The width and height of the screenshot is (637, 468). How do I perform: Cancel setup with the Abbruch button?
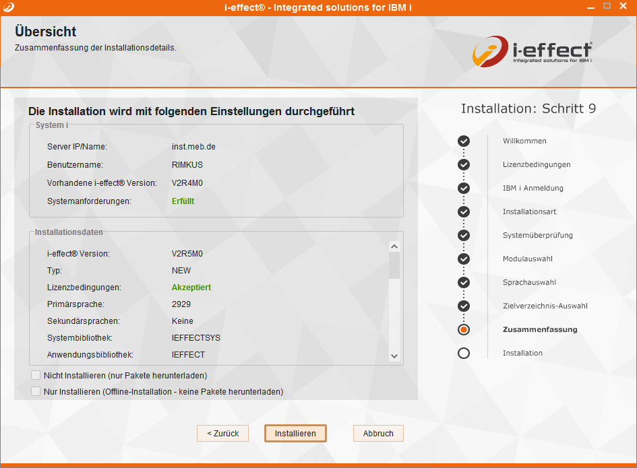coord(378,433)
